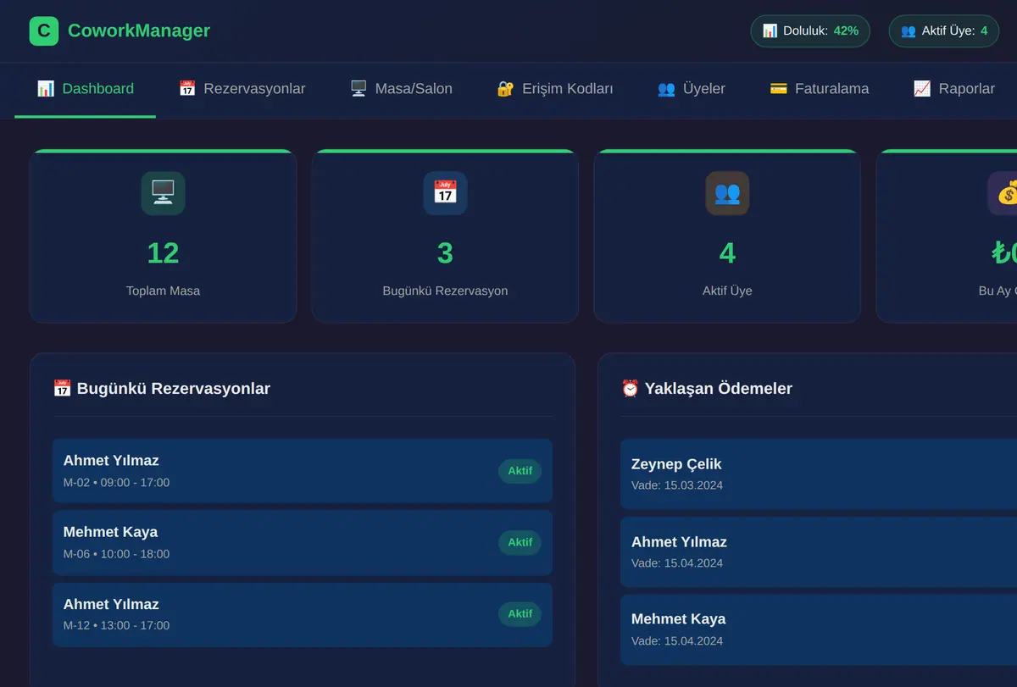Screen dimensions: 1017x687
Task: Click Ahmet Yılmaz's M-12 reservation row
Action: tap(303, 614)
